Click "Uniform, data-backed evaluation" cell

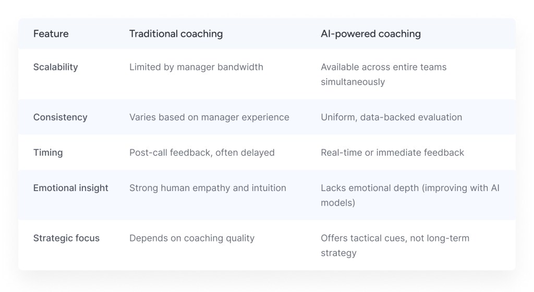(x=391, y=117)
